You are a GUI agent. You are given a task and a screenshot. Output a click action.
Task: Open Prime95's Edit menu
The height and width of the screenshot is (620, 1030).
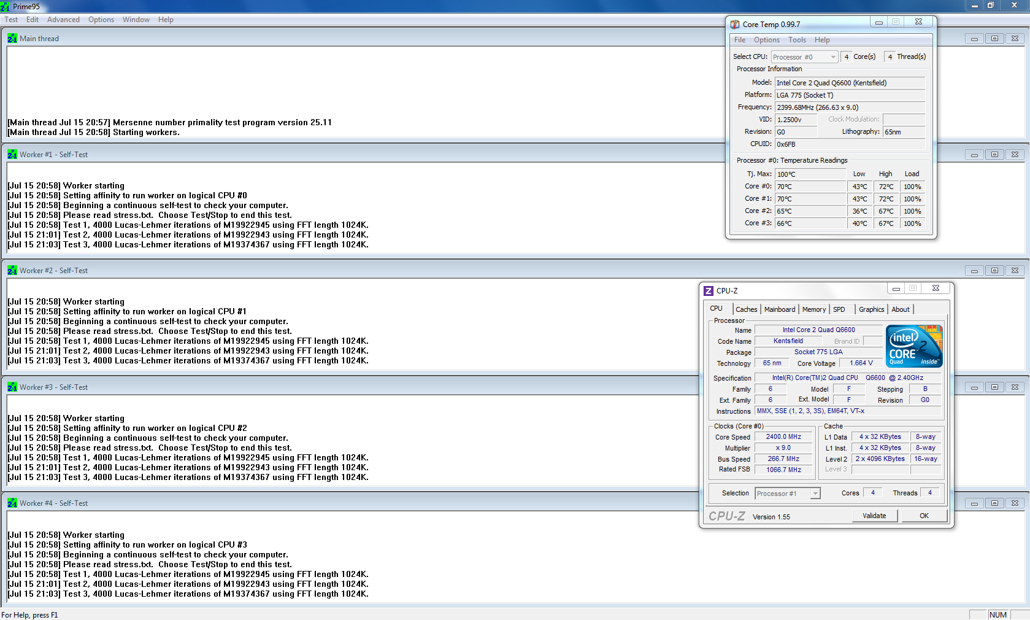(x=33, y=20)
